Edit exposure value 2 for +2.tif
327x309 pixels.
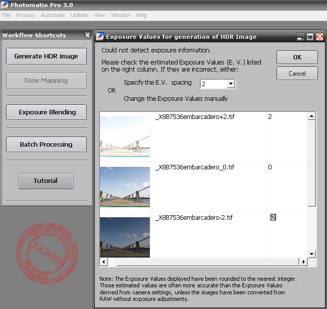coord(270,116)
